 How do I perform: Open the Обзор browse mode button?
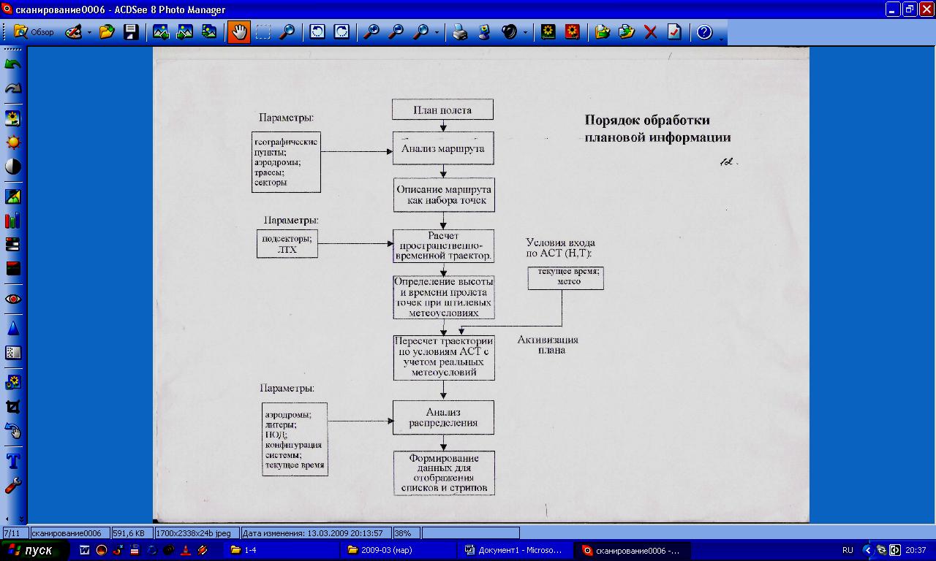(34, 32)
